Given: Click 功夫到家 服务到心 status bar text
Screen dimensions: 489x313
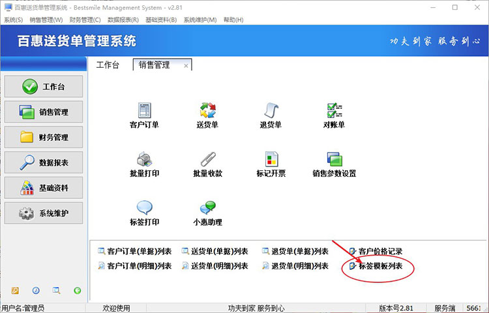Looking at the screenshot, I should (x=256, y=308).
